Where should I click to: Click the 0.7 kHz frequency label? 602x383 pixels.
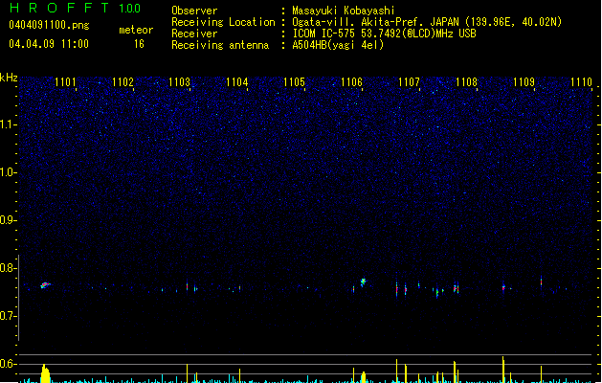(8, 316)
